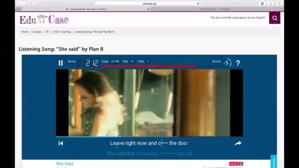The image size is (299, 168).
Task: Click the educase.org address bar
Action: [x=149, y=4]
